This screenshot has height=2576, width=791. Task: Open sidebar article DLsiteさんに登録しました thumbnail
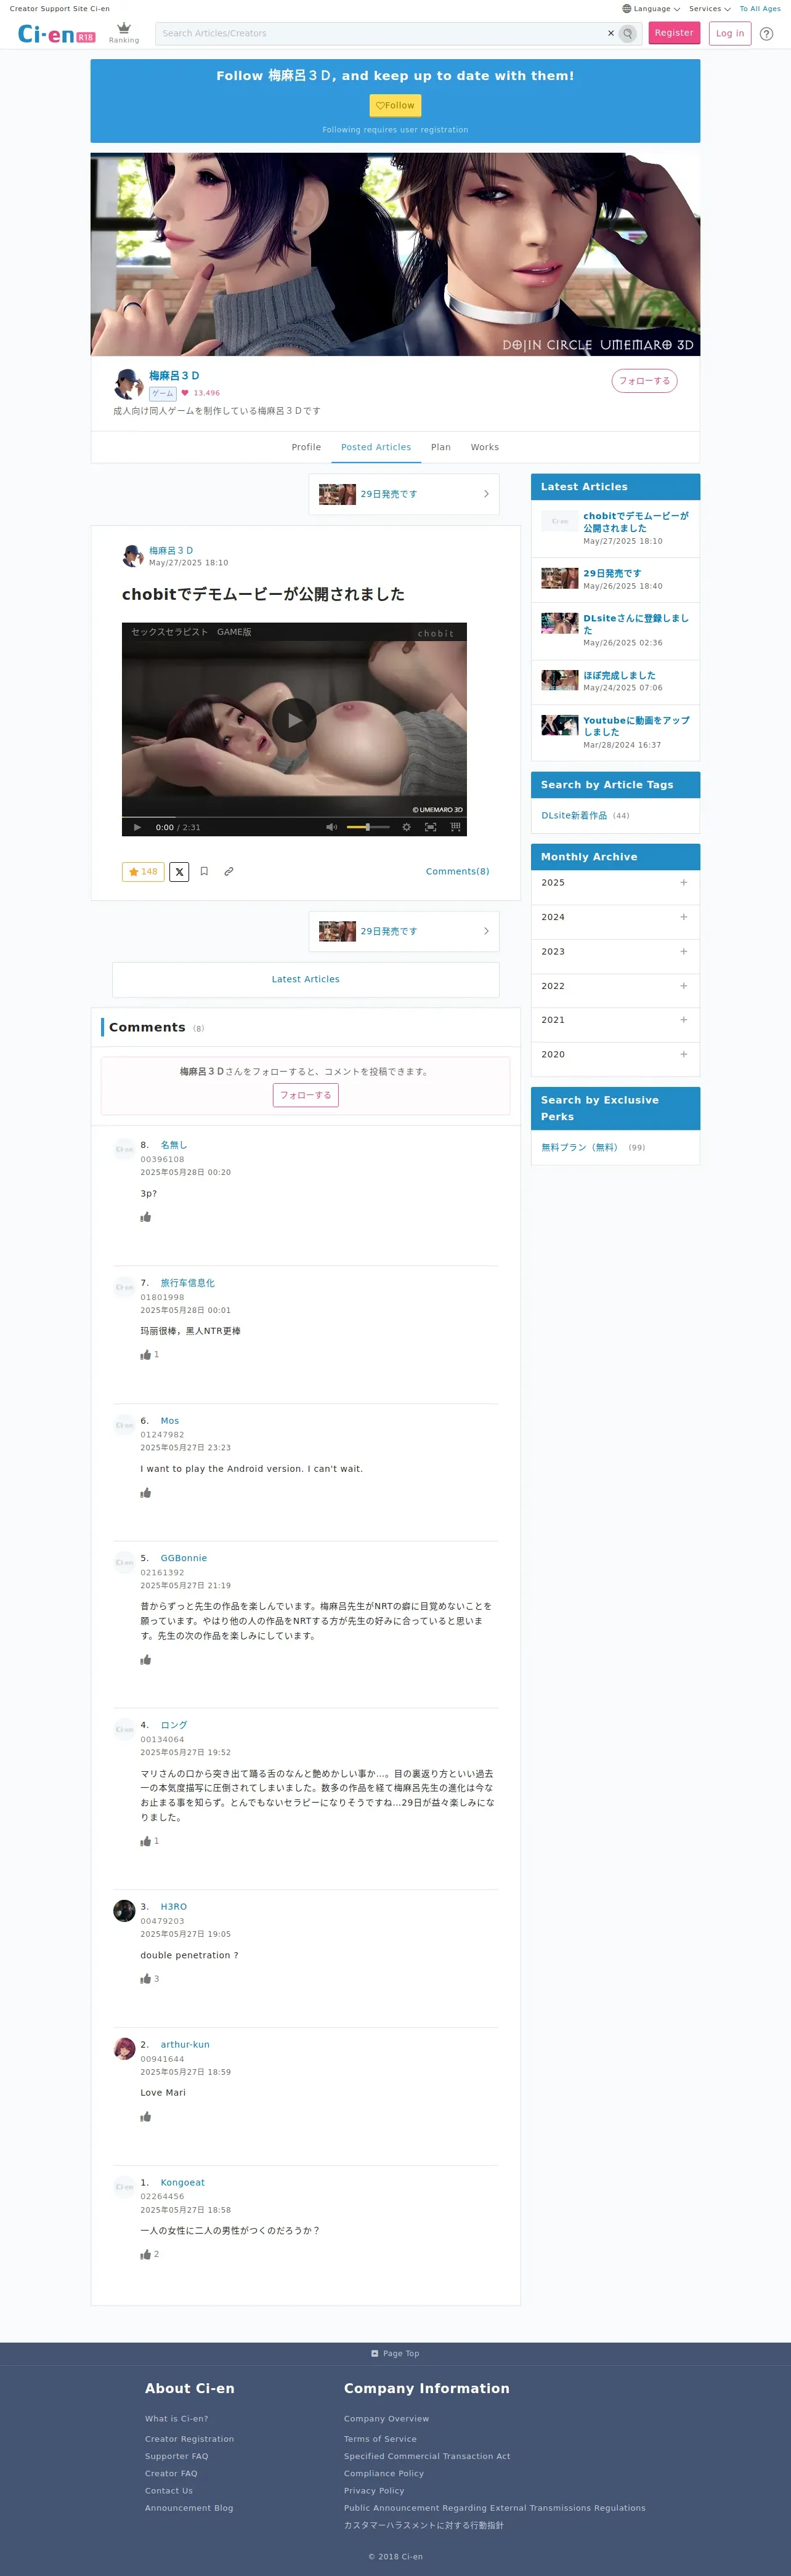(x=560, y=623)
